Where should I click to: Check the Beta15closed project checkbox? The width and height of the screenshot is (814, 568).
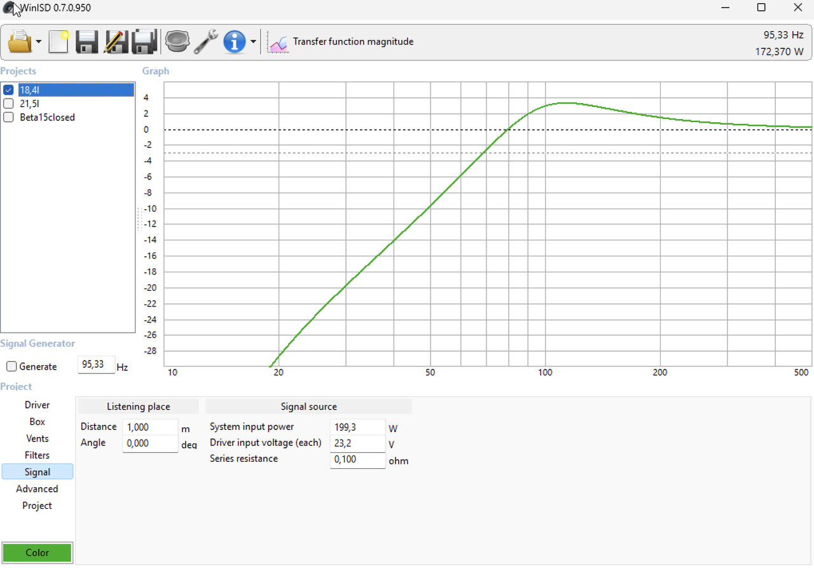(8, 117)
